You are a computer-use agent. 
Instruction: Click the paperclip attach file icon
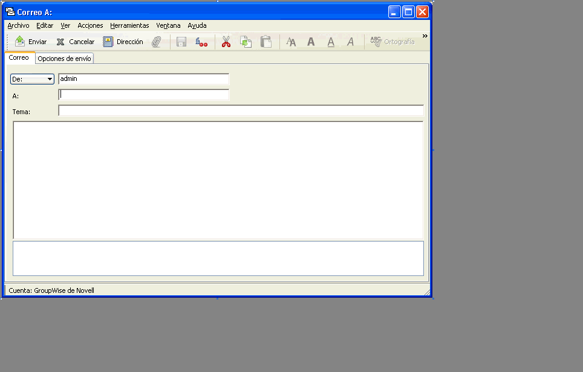click(157, 42)
